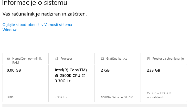Click the 3.30 GHz speed text

click(x=61, y=97)
